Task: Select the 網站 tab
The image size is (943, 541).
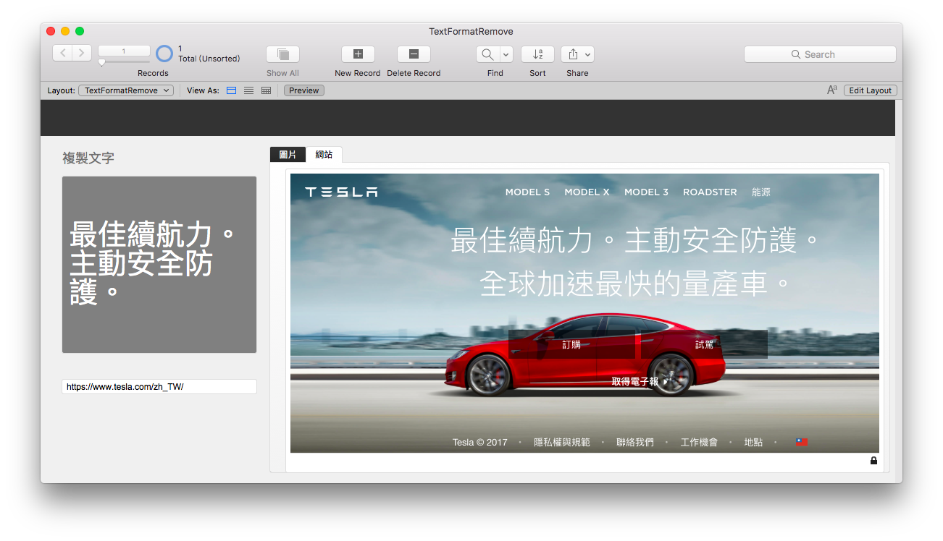Action: [324, 155]
